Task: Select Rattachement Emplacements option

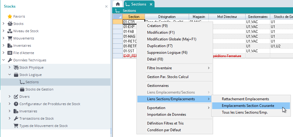Action: 245,99
